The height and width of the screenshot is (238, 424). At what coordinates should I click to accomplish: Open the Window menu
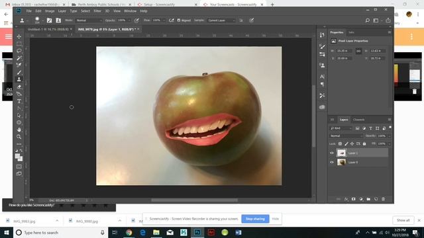click(x=130, y=11)
